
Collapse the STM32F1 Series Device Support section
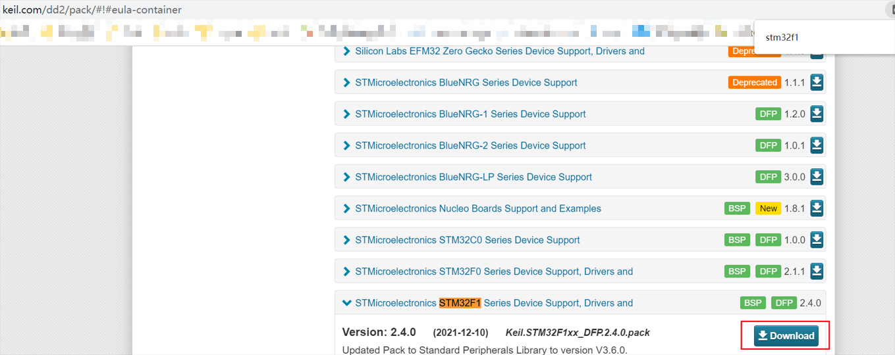pos(347,303)
